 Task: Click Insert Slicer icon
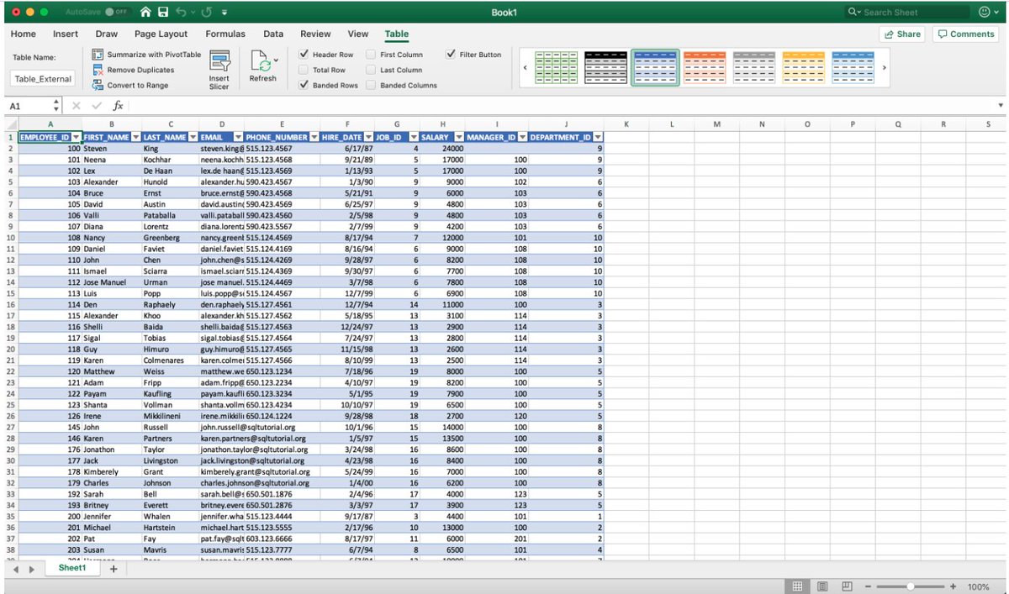click(219, 62)
